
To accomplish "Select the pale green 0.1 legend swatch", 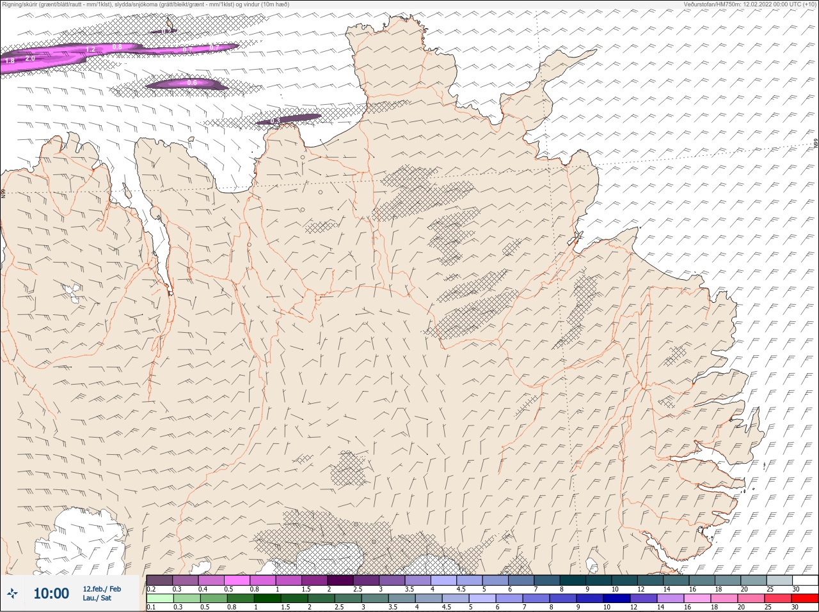I will pyautogui.click(x=159, y=599).
